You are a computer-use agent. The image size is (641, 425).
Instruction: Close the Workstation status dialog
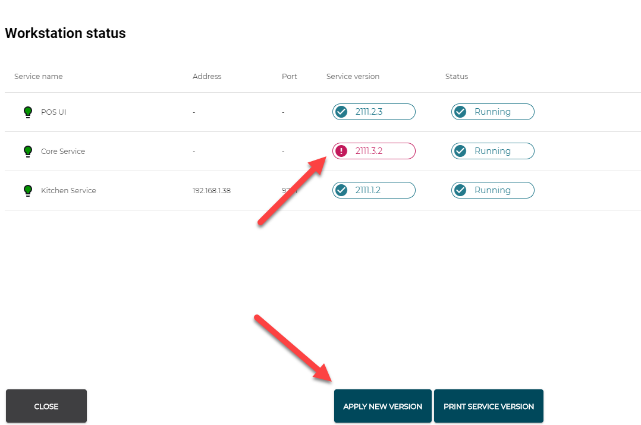pos(46,406)
